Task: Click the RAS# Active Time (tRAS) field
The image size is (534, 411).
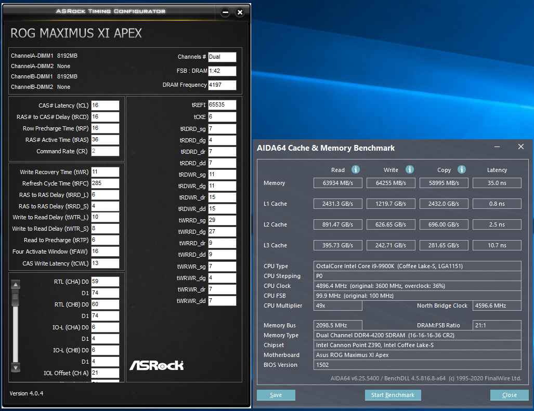Action: [x=105, y=140]
